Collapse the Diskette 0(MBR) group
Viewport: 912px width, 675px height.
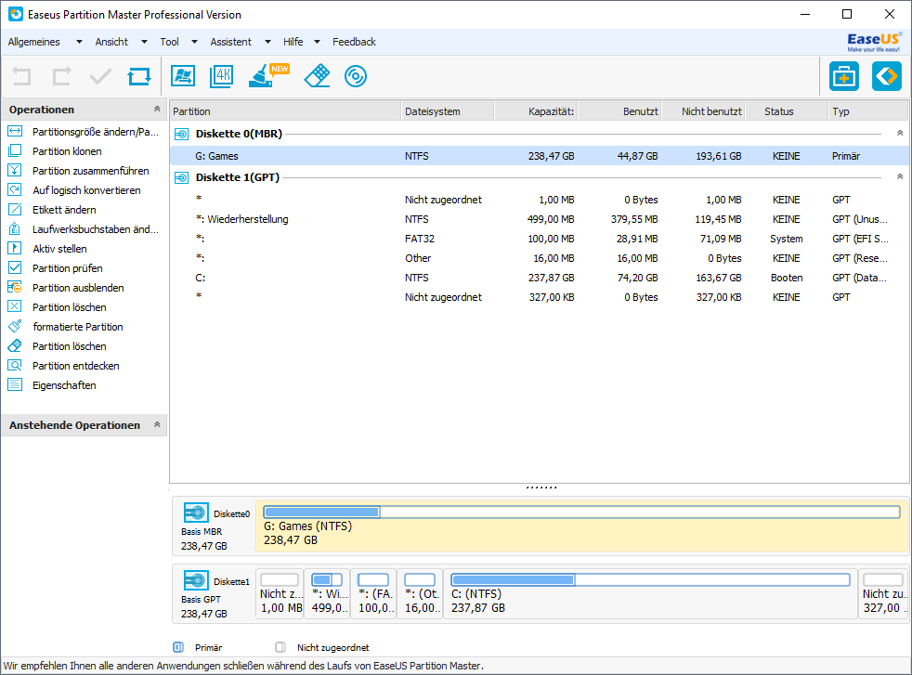[x=900, y=133]
